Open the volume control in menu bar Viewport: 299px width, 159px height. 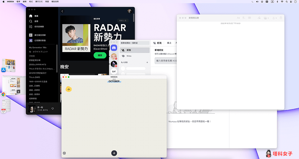tap(257, 1)
